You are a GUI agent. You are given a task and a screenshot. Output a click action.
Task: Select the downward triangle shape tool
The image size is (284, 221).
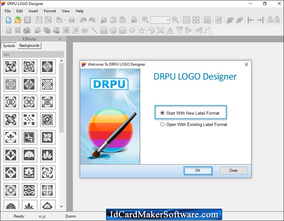click(179, 30)
